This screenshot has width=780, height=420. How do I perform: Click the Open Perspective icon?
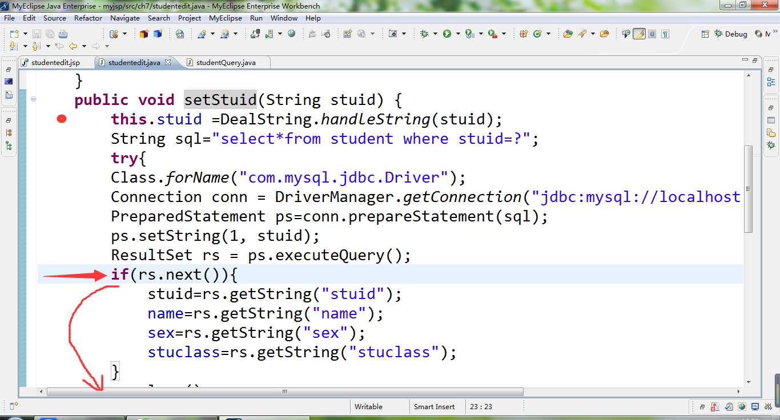click(705, 34)
